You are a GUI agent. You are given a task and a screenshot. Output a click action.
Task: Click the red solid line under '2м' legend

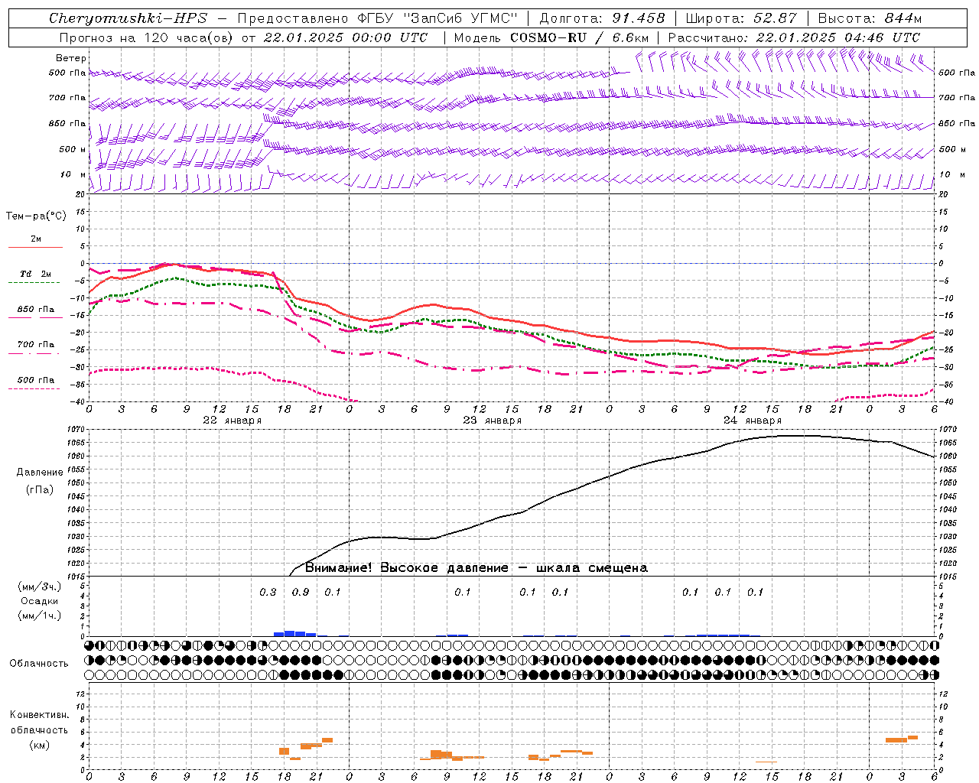click(35, 247)
